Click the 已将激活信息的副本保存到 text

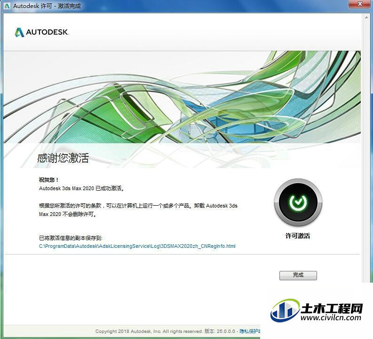(71, 238)
